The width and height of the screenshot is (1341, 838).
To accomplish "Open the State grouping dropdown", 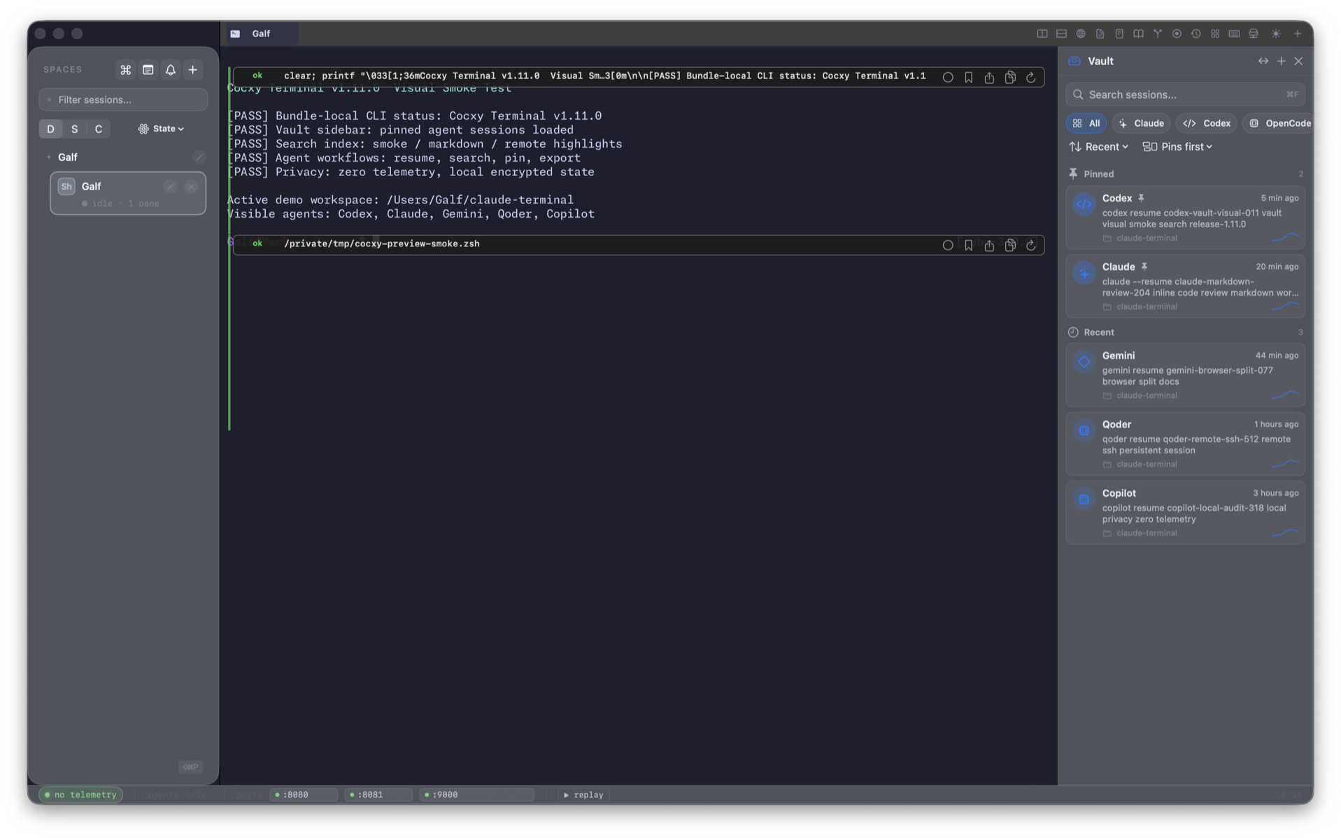I will pyautogui.click(x=161, y=129).
